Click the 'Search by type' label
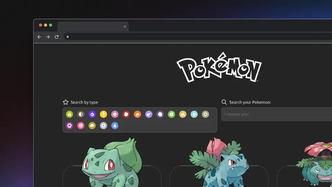This screenshot has height=187, width=332. pyautogui.click(x=84, y=102)
